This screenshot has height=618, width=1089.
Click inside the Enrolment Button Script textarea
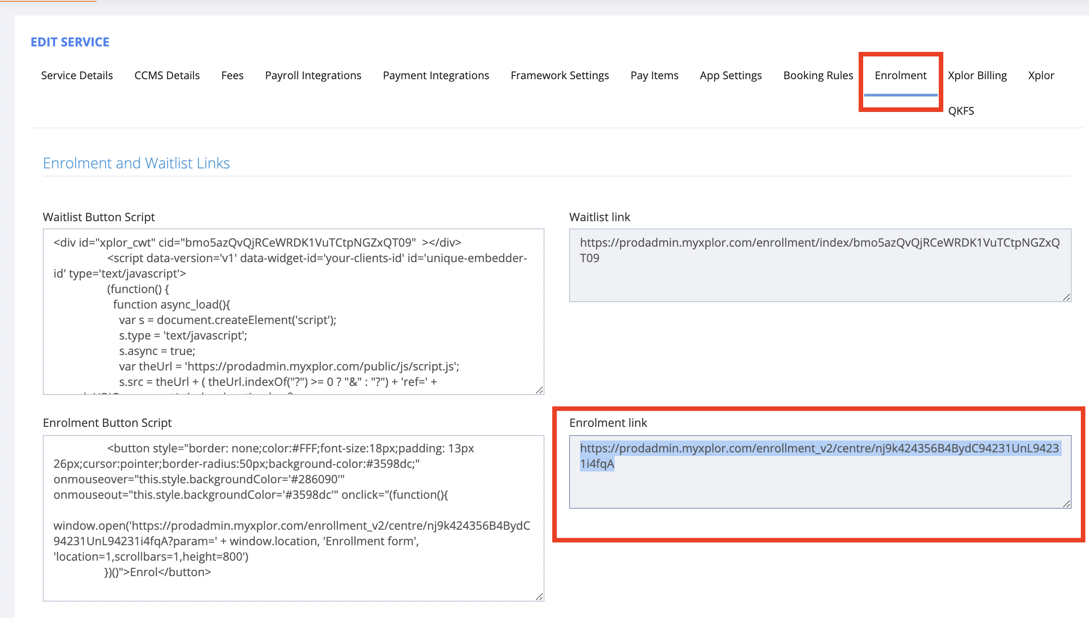point(294,518)
